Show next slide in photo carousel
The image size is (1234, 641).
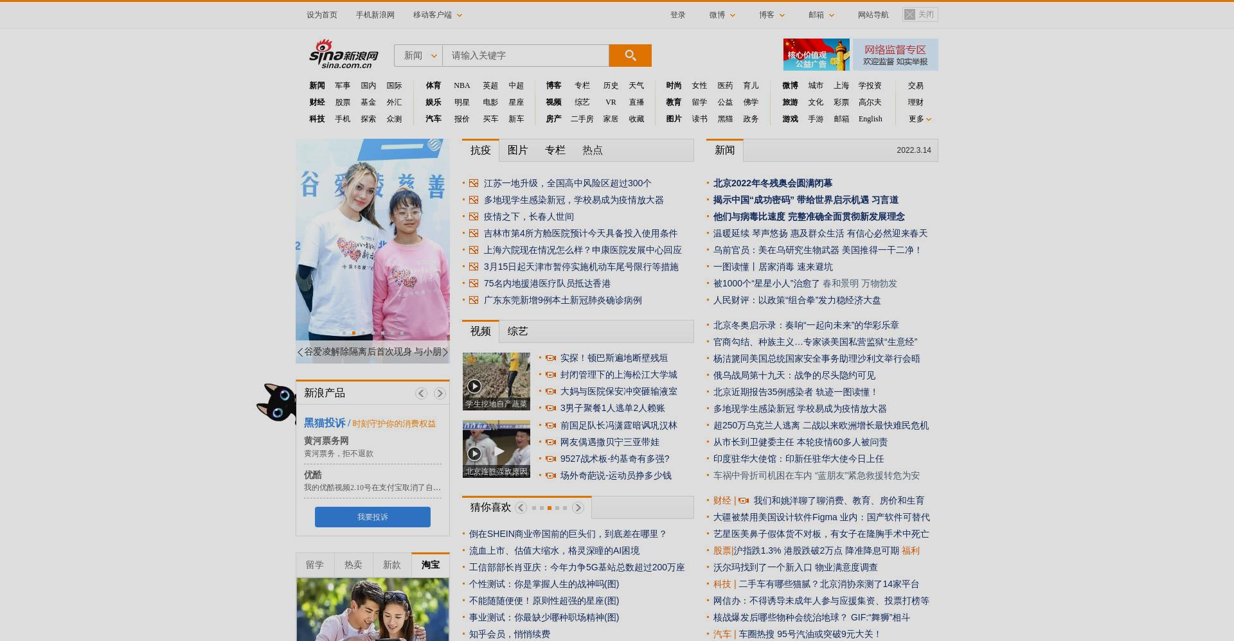tap(445, 352)
